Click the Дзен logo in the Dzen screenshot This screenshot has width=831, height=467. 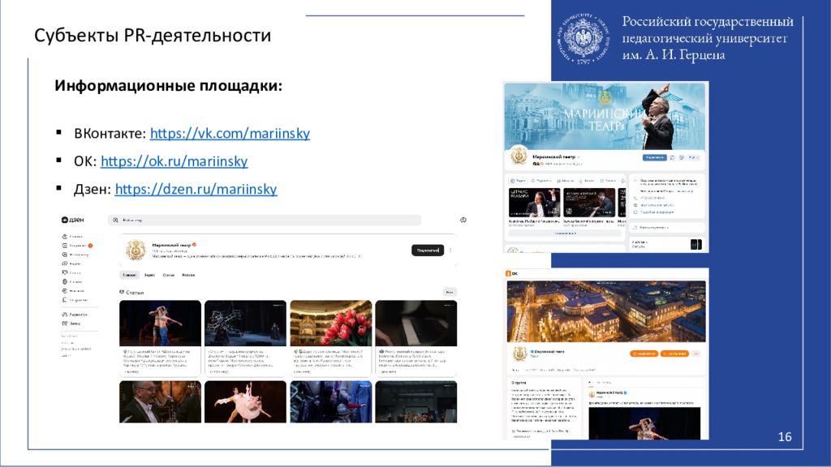72,220
